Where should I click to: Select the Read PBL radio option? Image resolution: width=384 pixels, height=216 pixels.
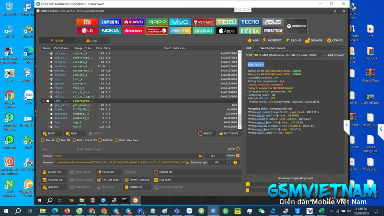click(x=58, y=140)
